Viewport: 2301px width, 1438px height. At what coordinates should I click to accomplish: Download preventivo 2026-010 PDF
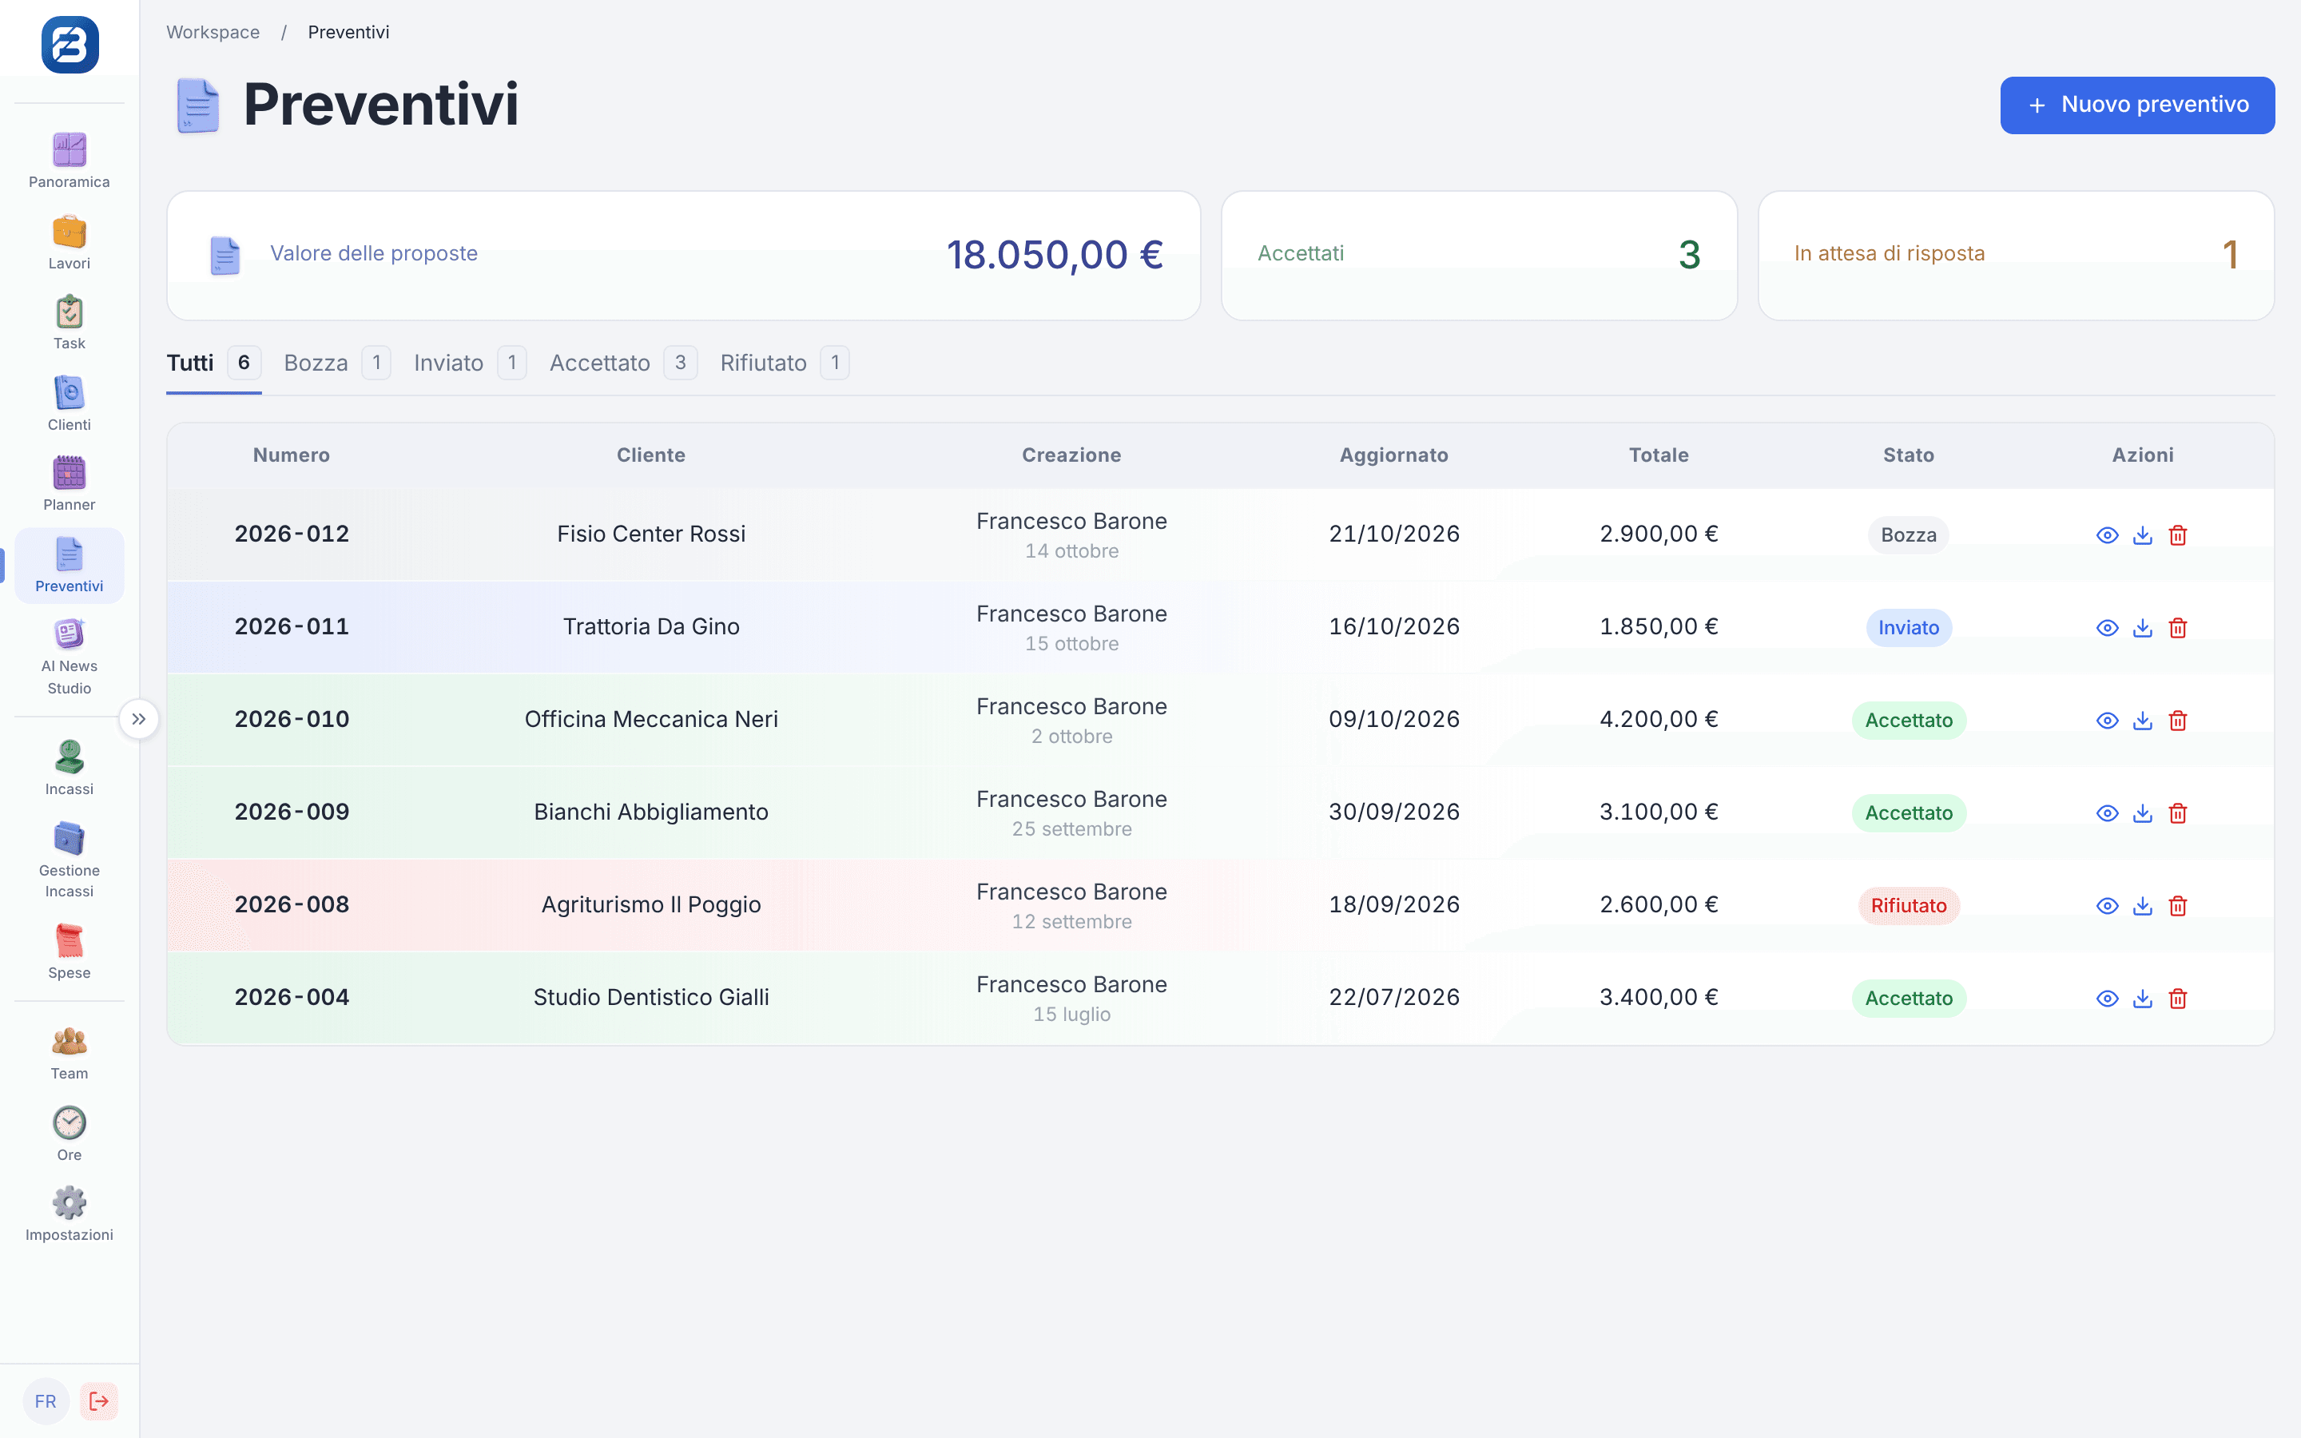(x=2142, y=721)
